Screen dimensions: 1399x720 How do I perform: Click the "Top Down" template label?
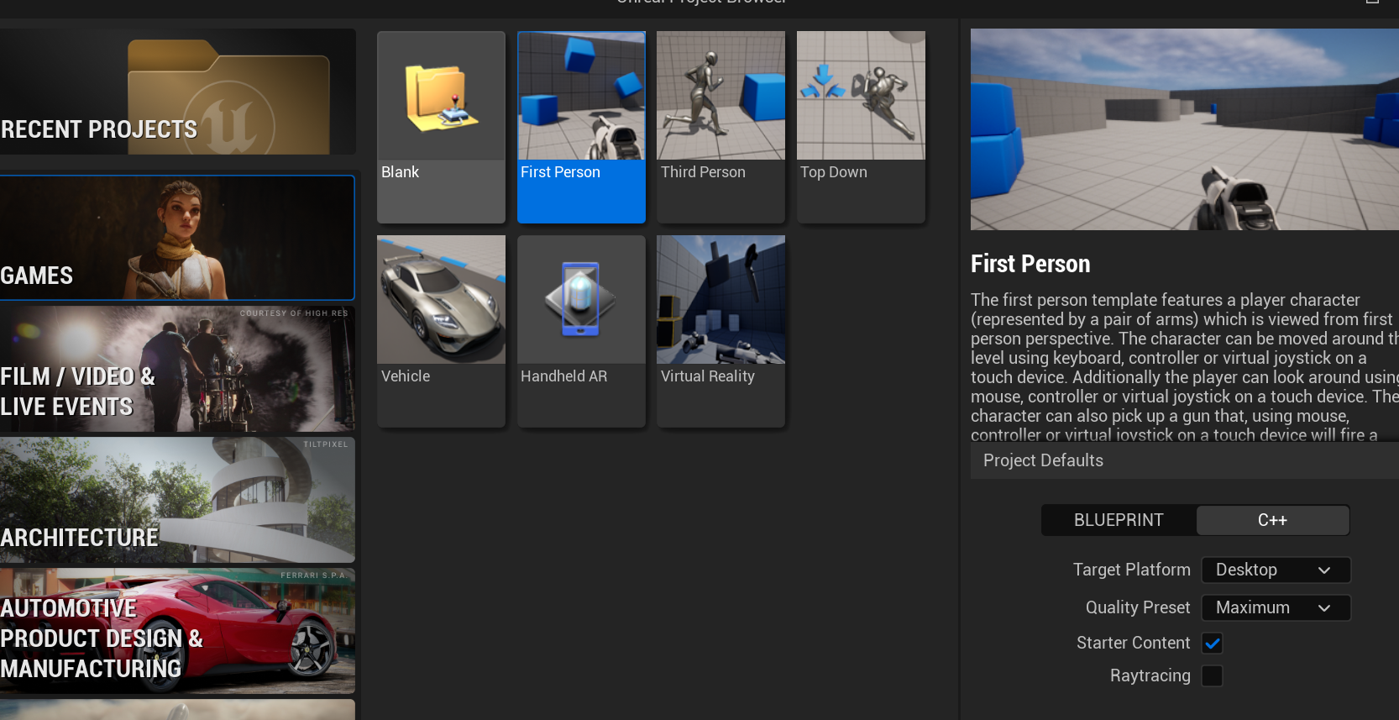[x=834, y=172]
